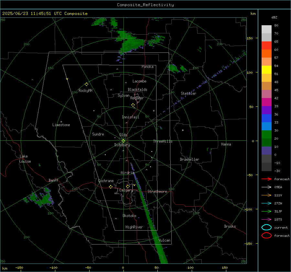The height and width of the screenshot is (272, 291).
Task: Click the yellow diamond marker above Calgary
Action: (x=128, y=186)
